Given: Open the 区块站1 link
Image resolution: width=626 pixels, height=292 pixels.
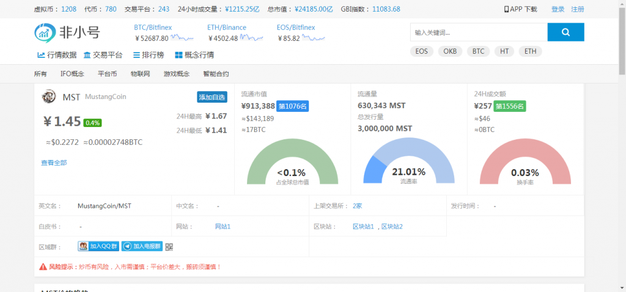Looking at the screenshot, I should point(363,227).
